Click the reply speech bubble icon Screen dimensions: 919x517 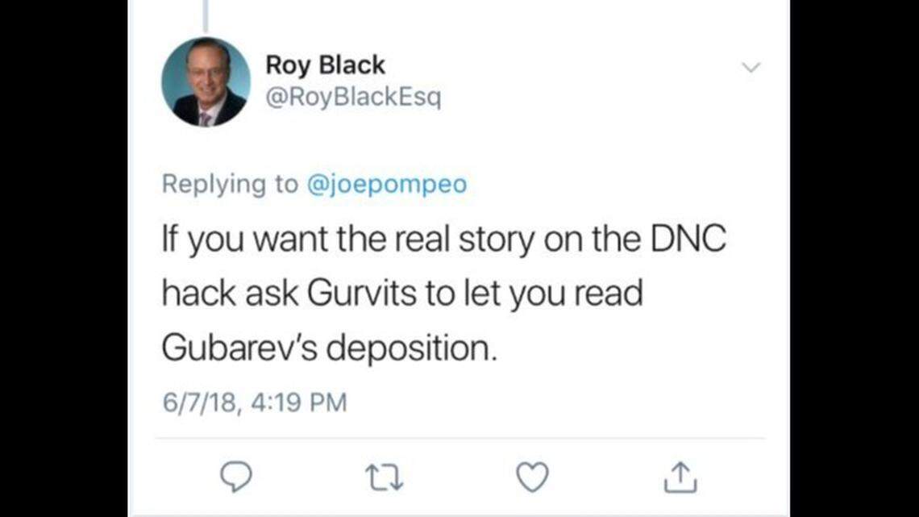pyautogui.click(x=236, y=477)
